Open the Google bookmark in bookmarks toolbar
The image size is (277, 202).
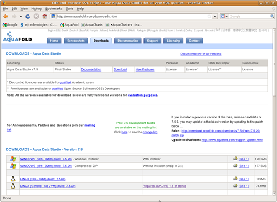pos(10,24)
